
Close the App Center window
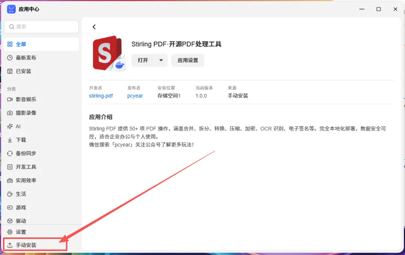[x=396, y=9]
